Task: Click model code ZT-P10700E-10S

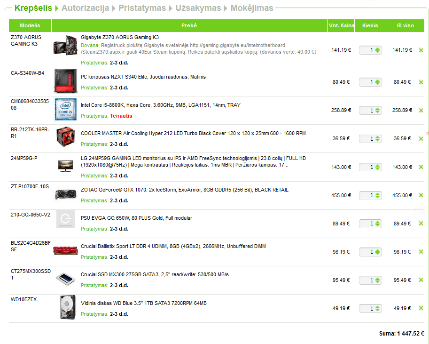Action: (30, 186)
